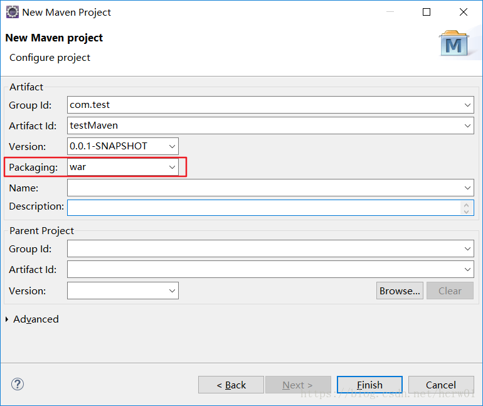
Task: Click the Eclipse icon in title bar
Action: tap(13, 13)
